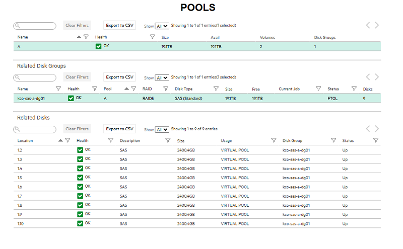The image size is (403, 249).
Task: Click Disks column header in Disk Groups table
Action: pyautogui.click(x=368, y=89)
